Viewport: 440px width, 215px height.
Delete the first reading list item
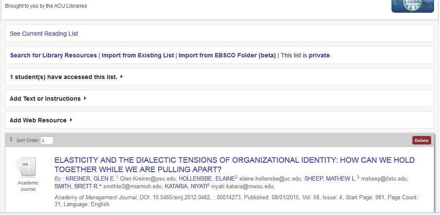click(x=421, y=141)
